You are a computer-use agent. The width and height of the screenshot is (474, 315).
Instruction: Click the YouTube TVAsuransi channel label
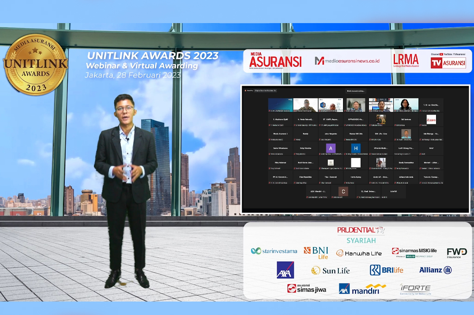448,55
